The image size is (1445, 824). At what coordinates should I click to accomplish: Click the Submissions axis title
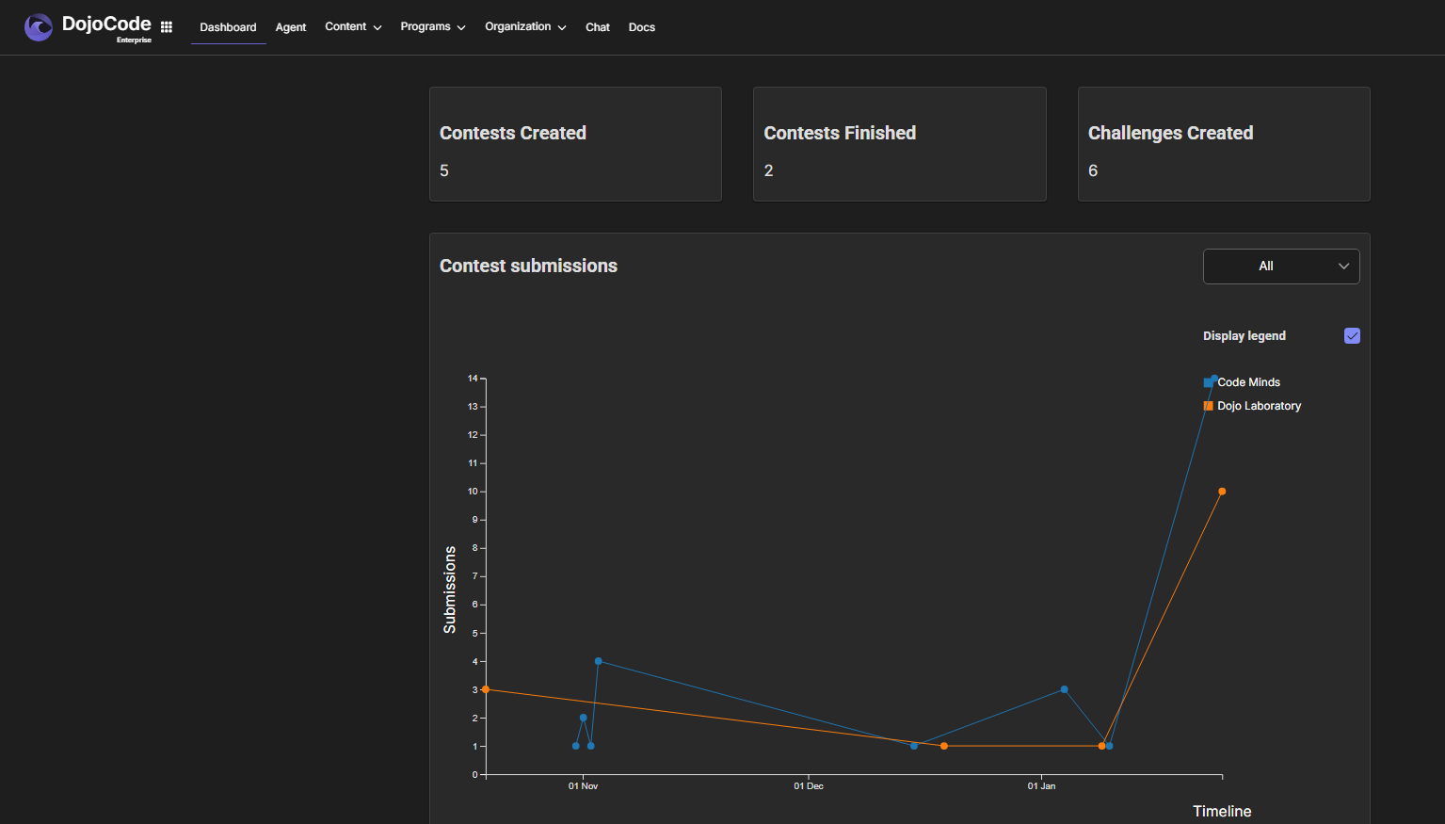(450, 590)
